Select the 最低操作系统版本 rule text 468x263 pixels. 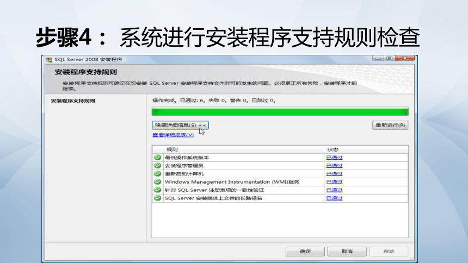187,158
